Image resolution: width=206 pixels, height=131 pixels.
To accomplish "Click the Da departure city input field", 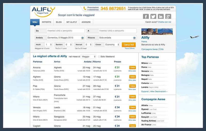I will (x=65, y=31).
